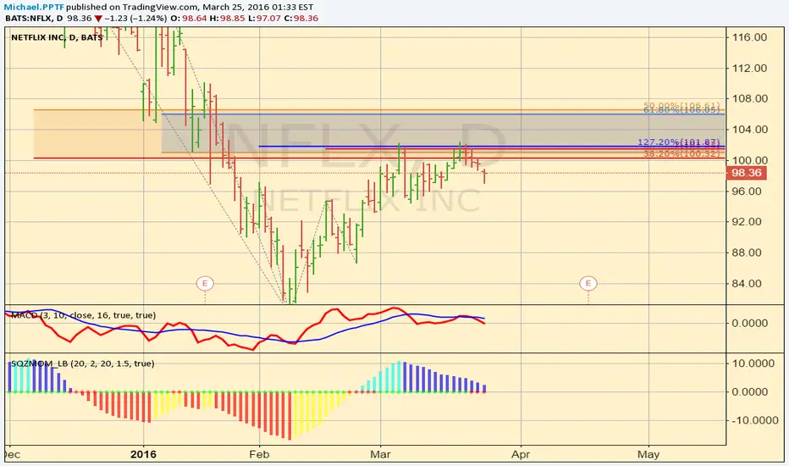The image size is (789, 466).
Task: Click the 0.0000 value on MACD axis
Action: [750, 323]
